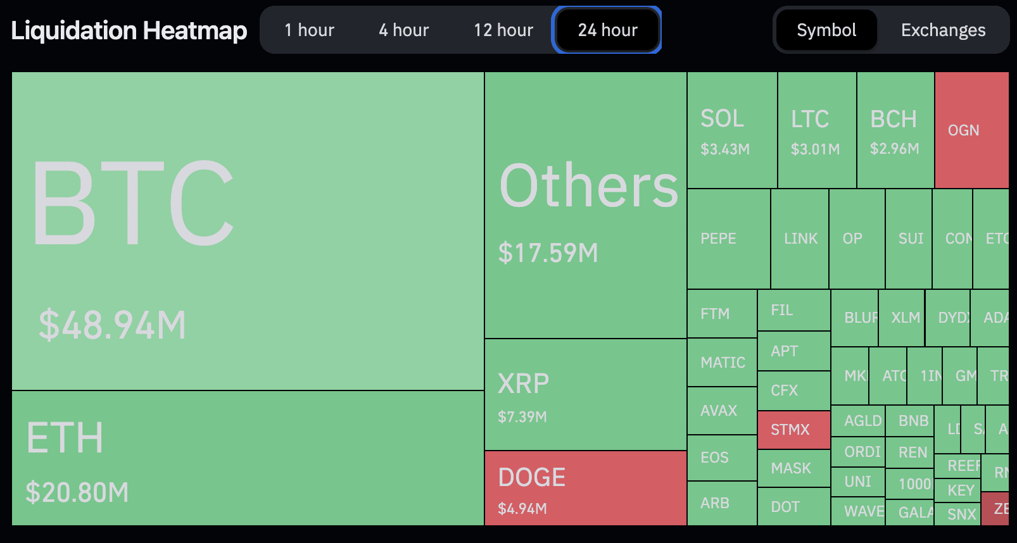The height and width of the screenshot is (543, 1017).
Task: Click the LINK heatmap tile
Action: (x=800, y=239)
